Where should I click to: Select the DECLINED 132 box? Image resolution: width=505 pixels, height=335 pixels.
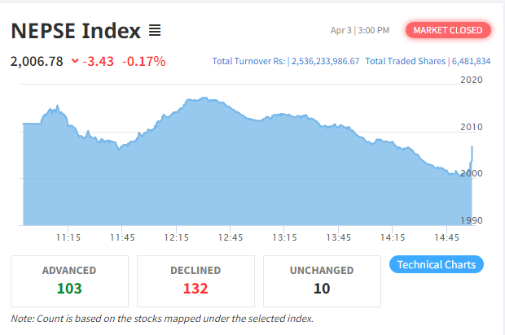[x=195, y=281]
